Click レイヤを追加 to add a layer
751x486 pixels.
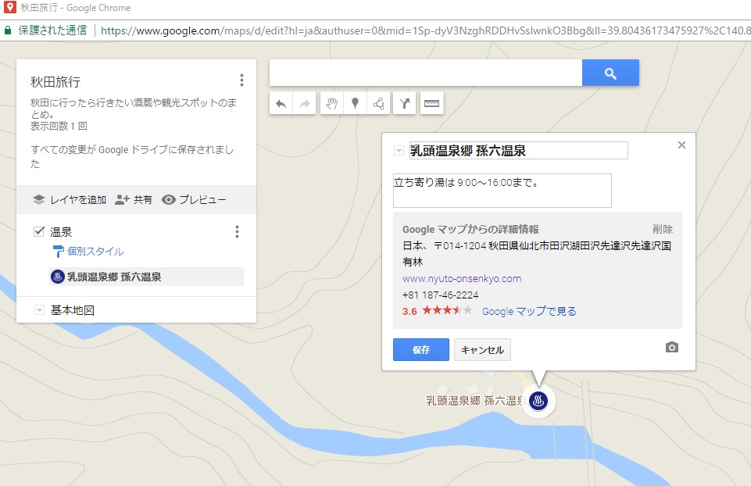(x=70, y=200)
